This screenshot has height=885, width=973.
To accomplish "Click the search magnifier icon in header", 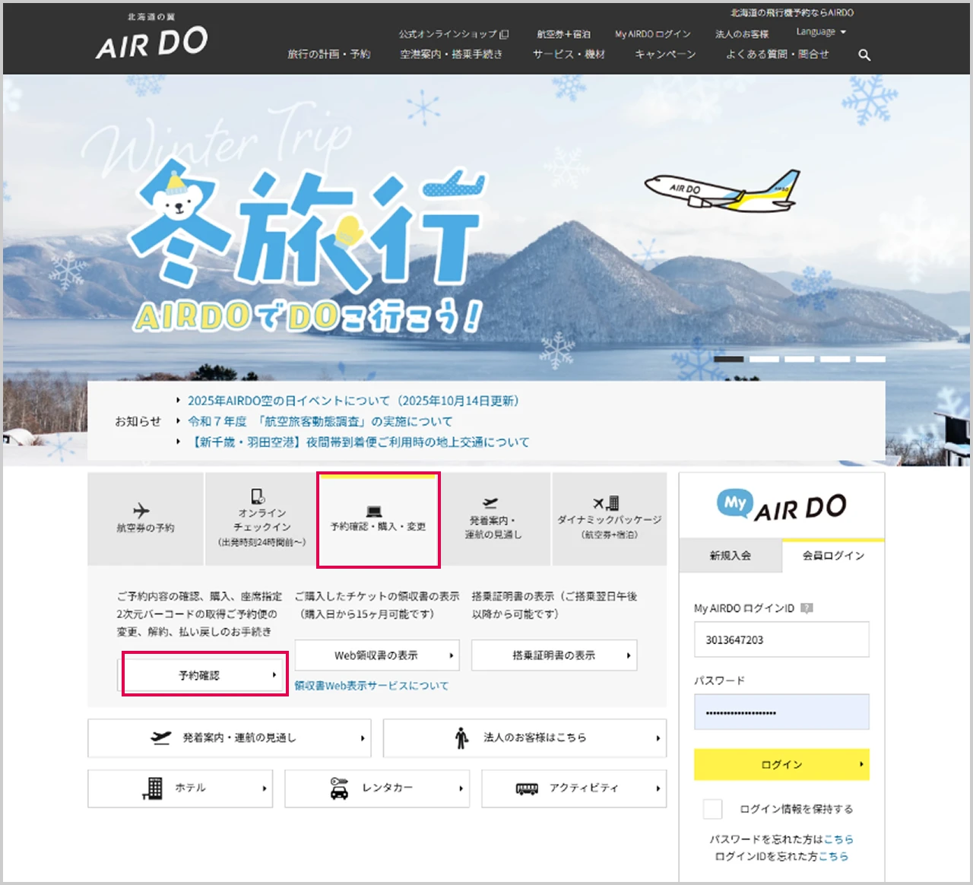I will (x=864, y=55).
